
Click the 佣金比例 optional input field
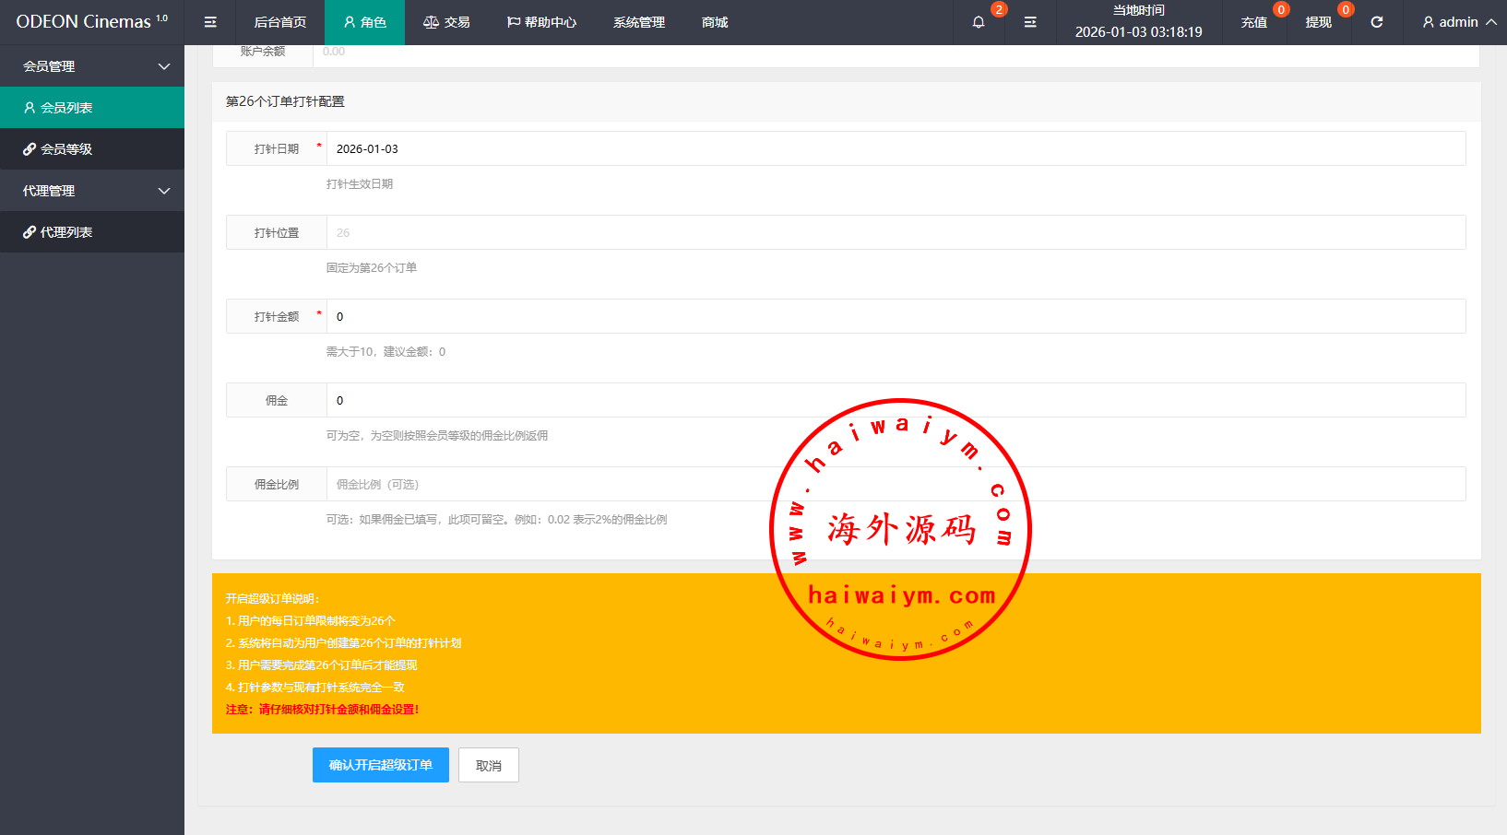[553, 484]
